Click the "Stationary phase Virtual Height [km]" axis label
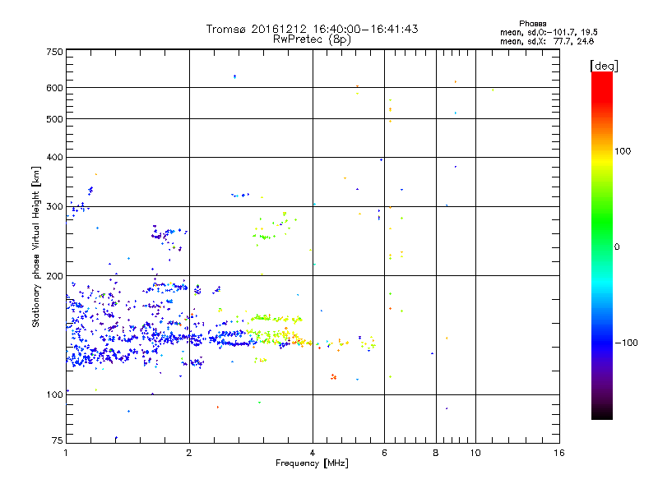Image resolution: width=658 pixels, height=493 pixels. tap(36, 246)
